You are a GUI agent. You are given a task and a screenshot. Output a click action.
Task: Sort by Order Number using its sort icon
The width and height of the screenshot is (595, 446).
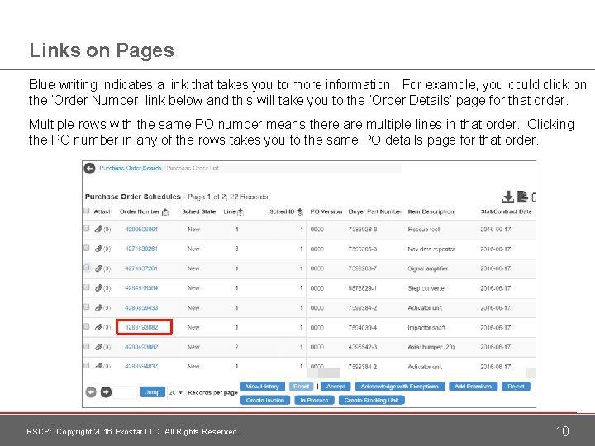tap(165, 212)
